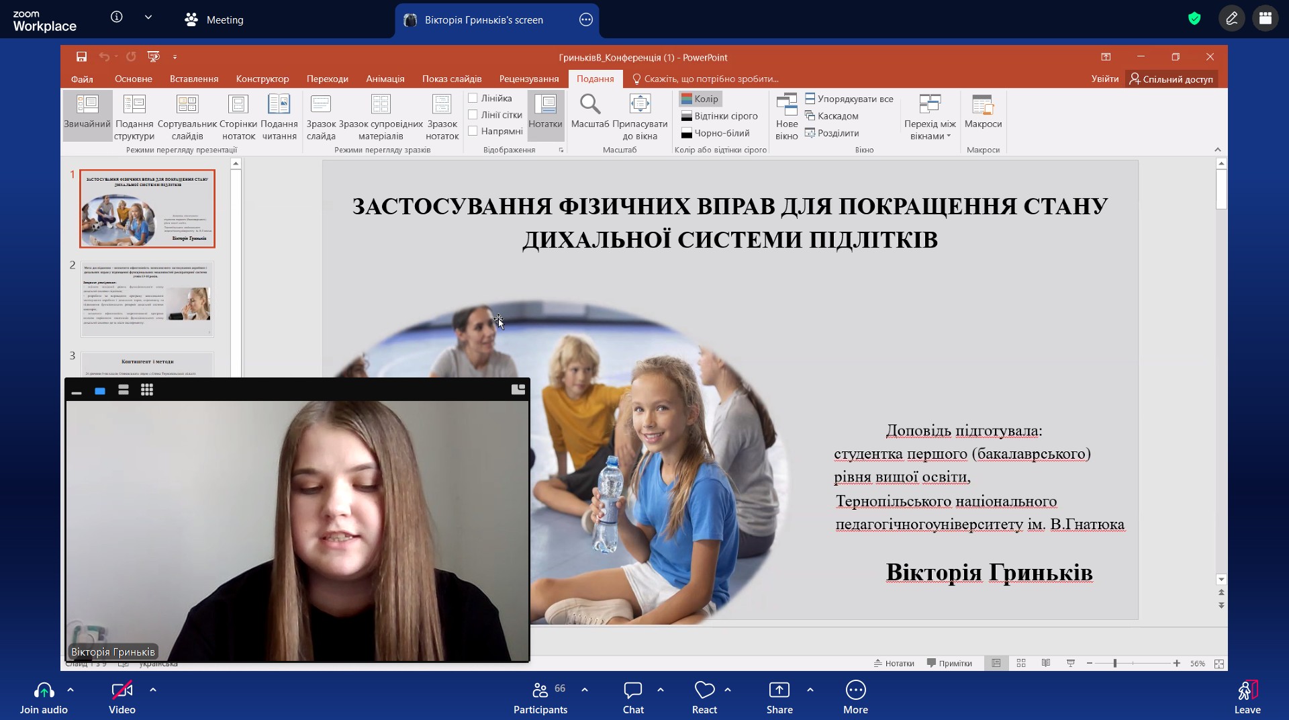Toggle the Лінії сітки checkbox
Screen dimensions: 1289x720
[473, 115]
